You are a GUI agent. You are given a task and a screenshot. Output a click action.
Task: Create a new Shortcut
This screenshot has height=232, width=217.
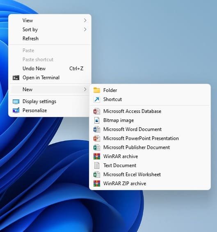[x=150, y=99]
